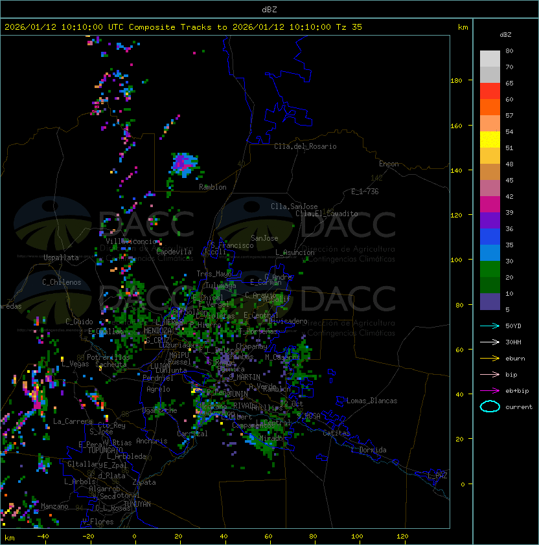Screen dimensions: 539x545
Task: Click the 'Manzano' map label
Action: tap(54, 506)
